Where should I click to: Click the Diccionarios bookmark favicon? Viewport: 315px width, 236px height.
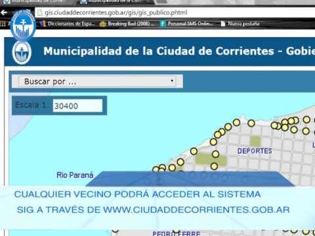click(x=43, y=24)
